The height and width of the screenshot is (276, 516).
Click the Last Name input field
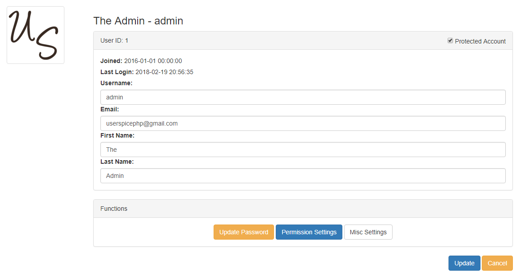pos(302,176)
